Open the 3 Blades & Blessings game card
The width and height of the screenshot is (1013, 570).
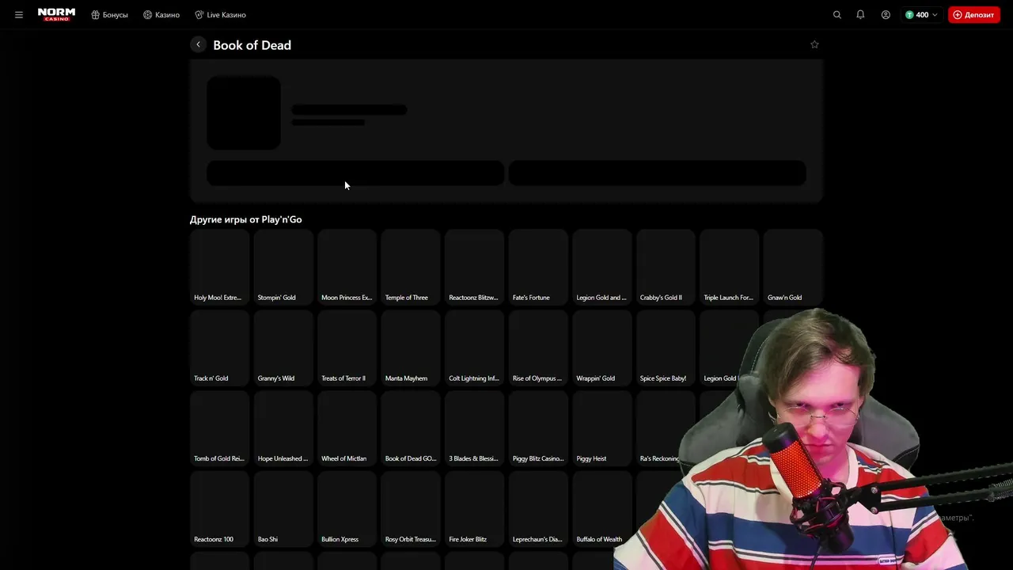click(474, 428)
